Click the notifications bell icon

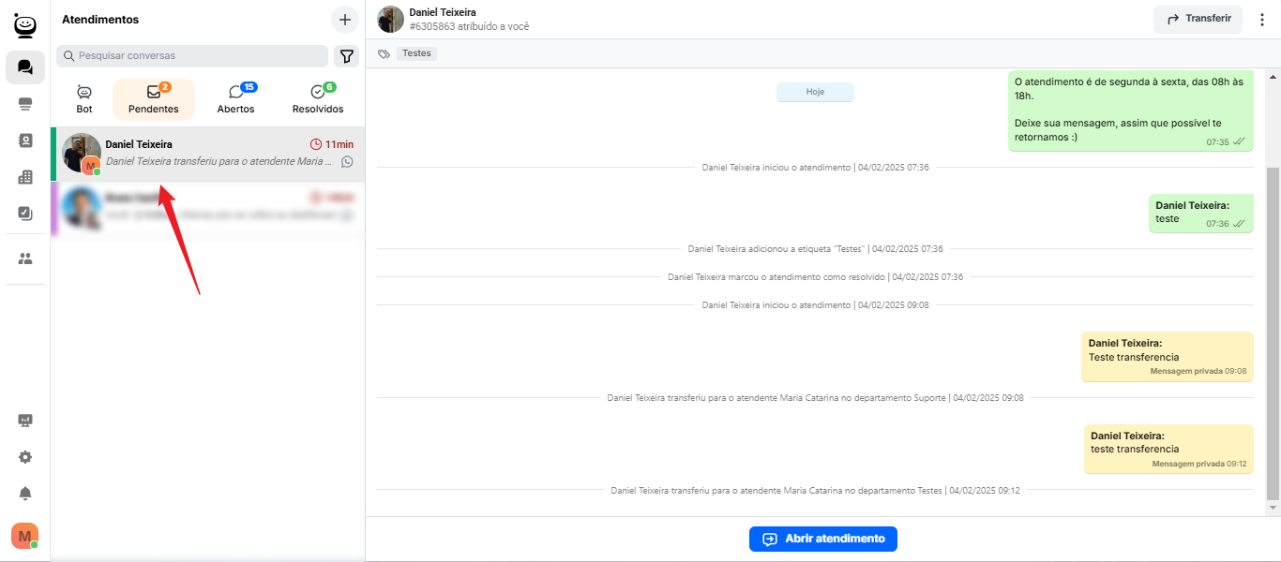click(x=25, y=494)
